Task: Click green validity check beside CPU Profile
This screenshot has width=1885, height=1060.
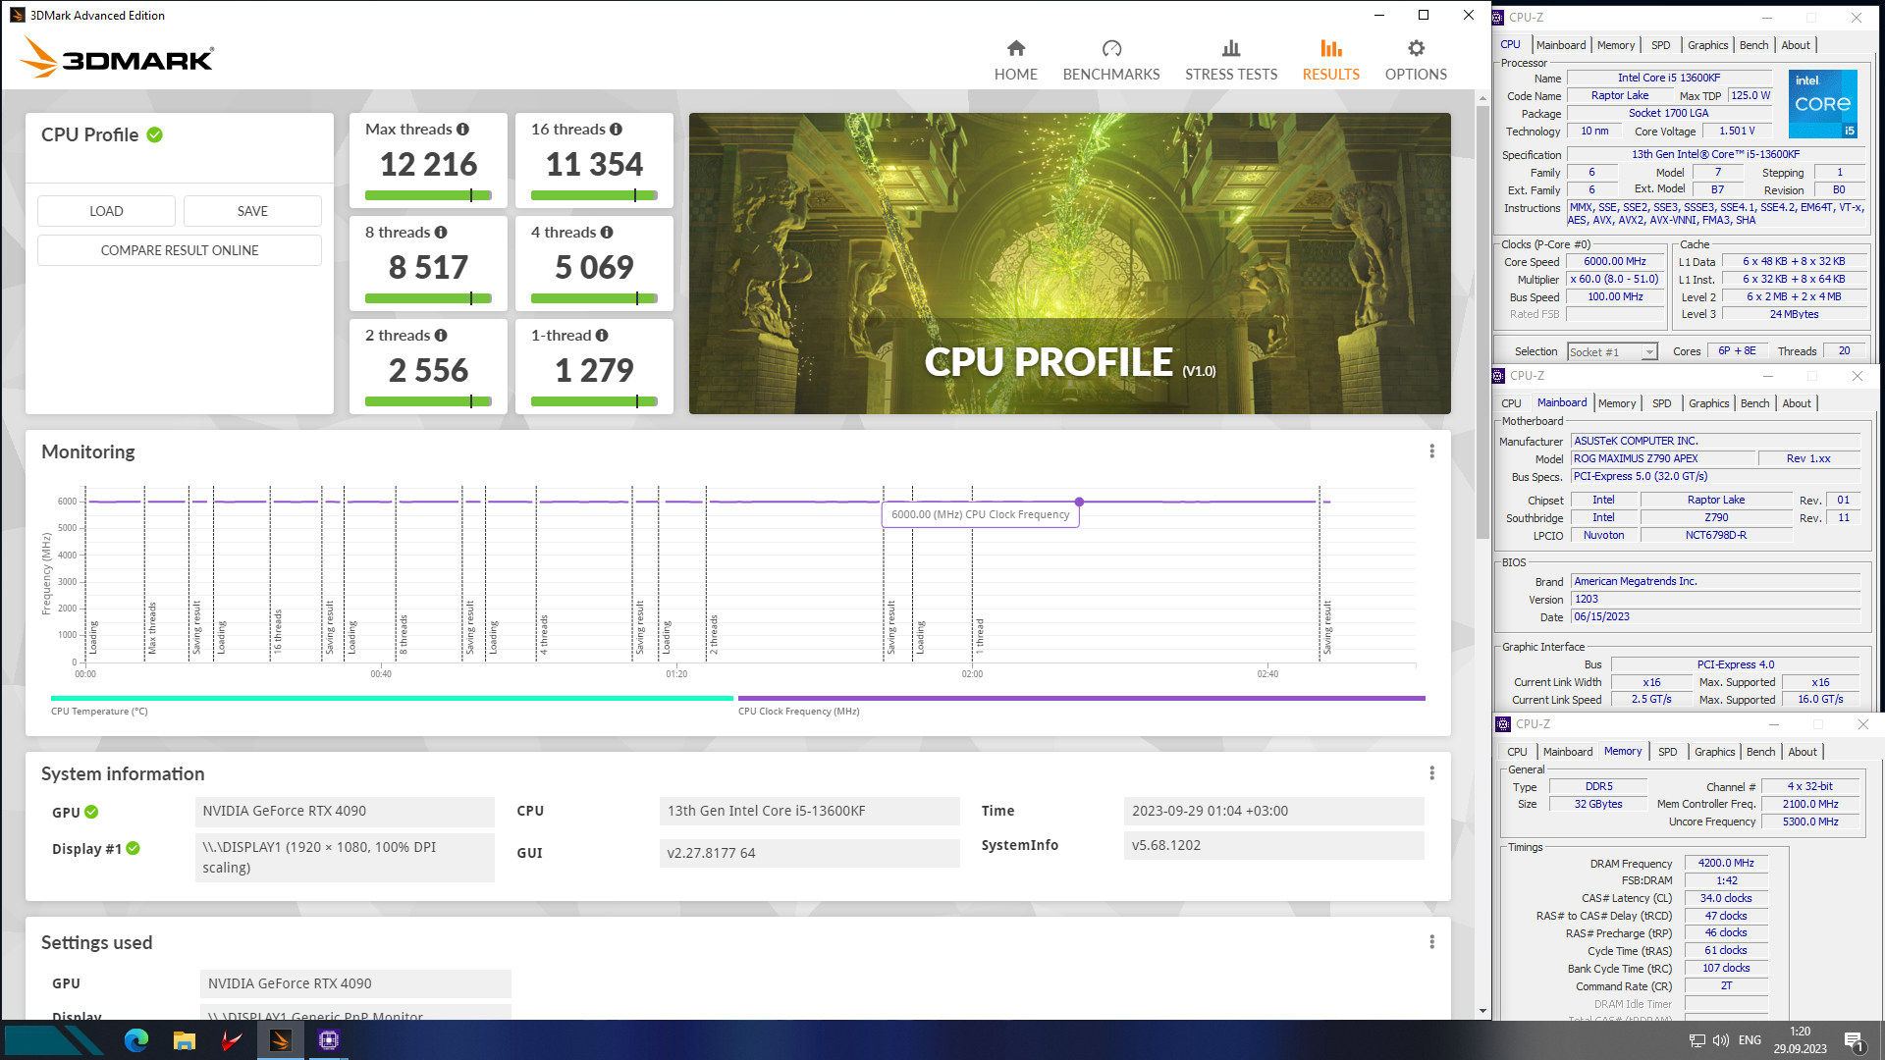Action: pos(155,135)
